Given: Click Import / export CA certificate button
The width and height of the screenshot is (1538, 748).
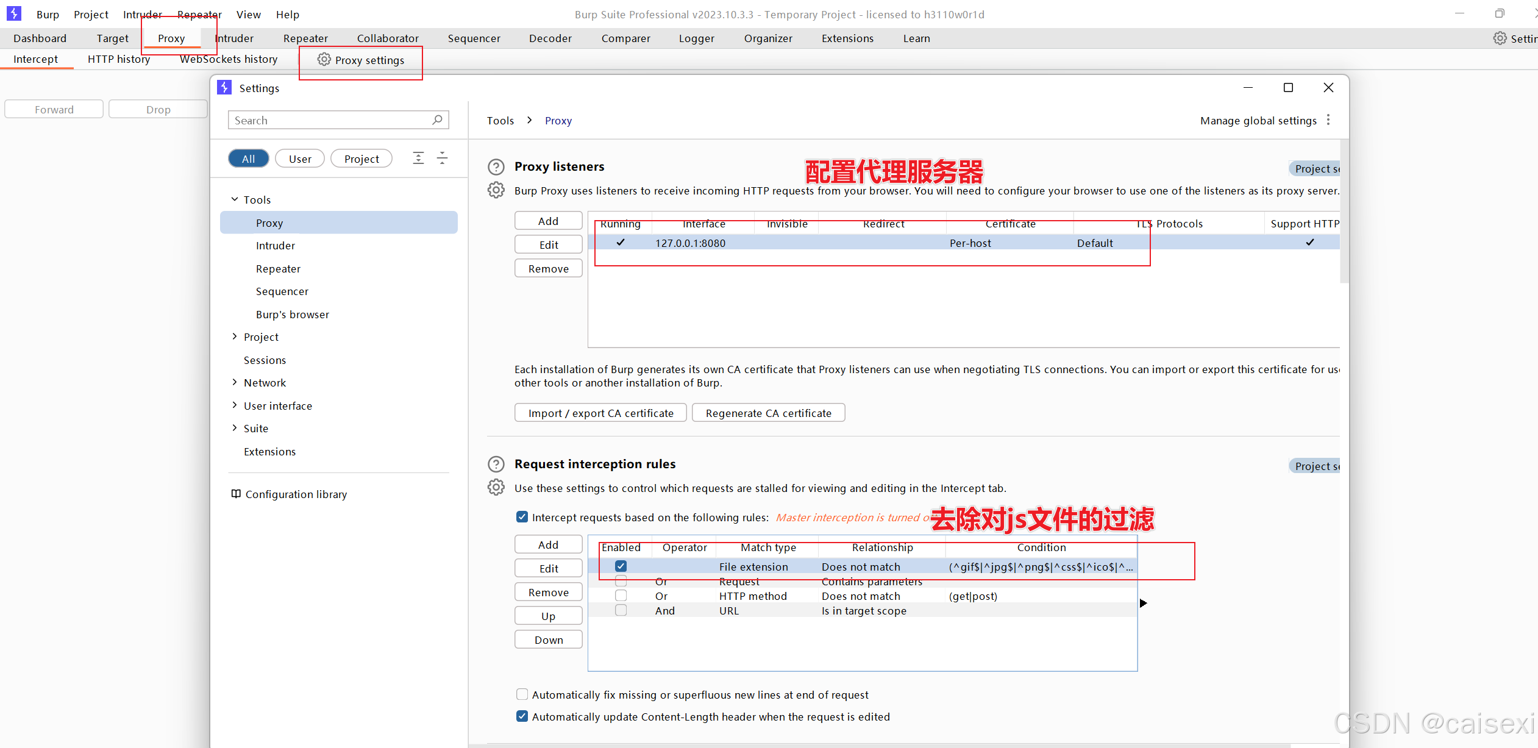Looking at the screenshot, I should pyautogui.click(x=600, y=413).
